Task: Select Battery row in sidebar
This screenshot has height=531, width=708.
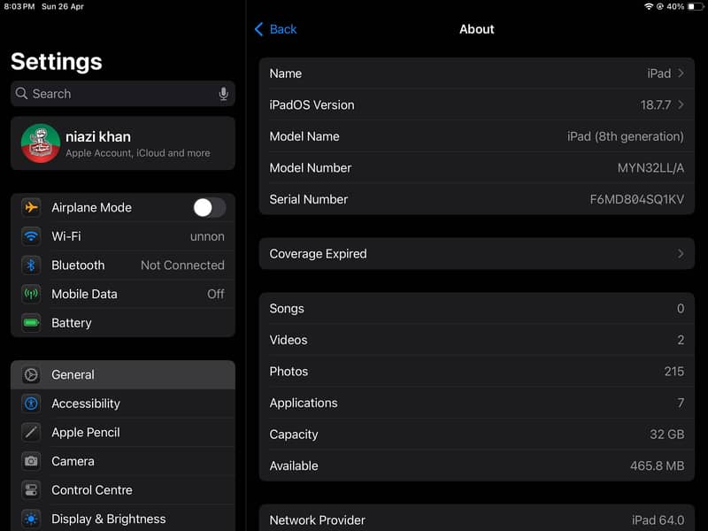Action: (123, 323)
